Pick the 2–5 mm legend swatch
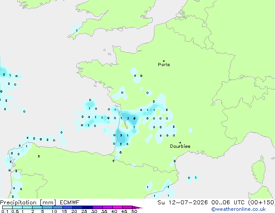The height and width of the screenshot is (213, 275). pos(37,207)
